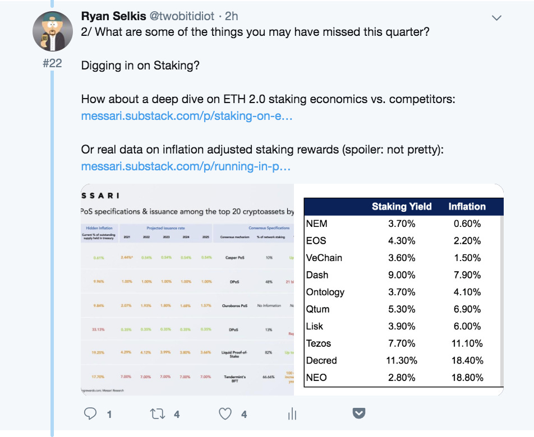View the PoS specifications image

pos(188,290)
